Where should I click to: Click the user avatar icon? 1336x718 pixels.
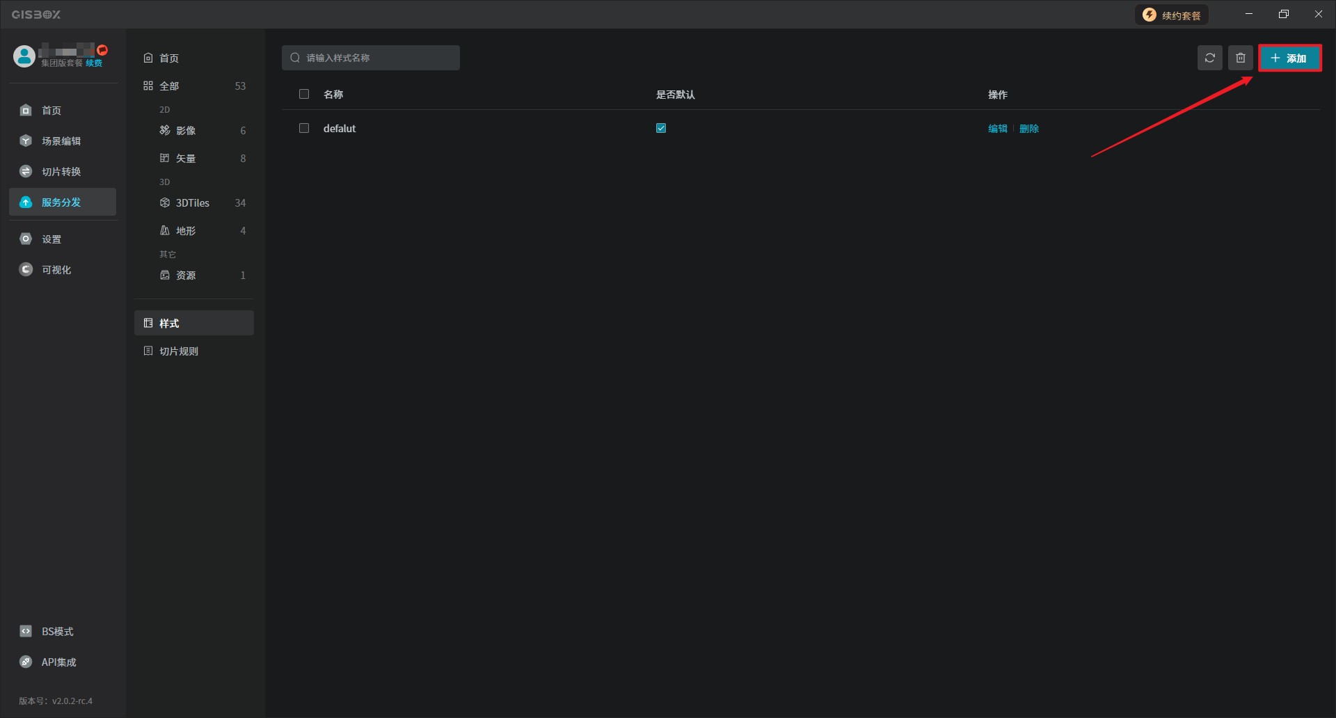point(24,56)
